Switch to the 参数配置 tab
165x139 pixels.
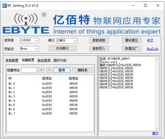coord(12,60)
